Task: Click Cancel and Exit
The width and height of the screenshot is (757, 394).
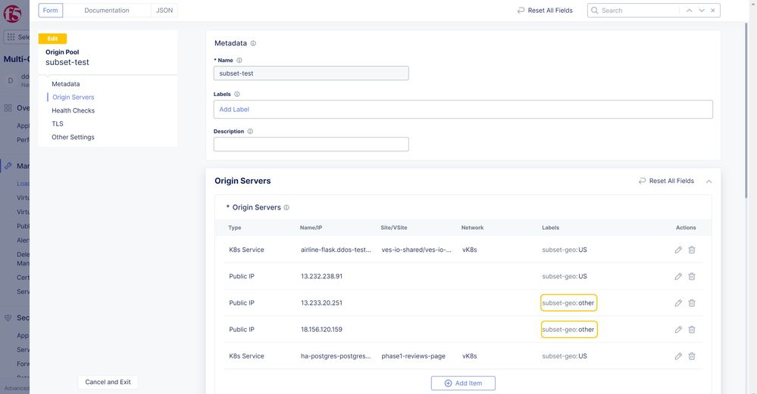Action: tap(108, 382)
